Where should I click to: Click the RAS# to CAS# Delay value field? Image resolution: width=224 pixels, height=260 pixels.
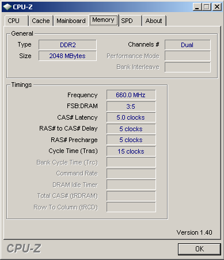click(131, 129)
